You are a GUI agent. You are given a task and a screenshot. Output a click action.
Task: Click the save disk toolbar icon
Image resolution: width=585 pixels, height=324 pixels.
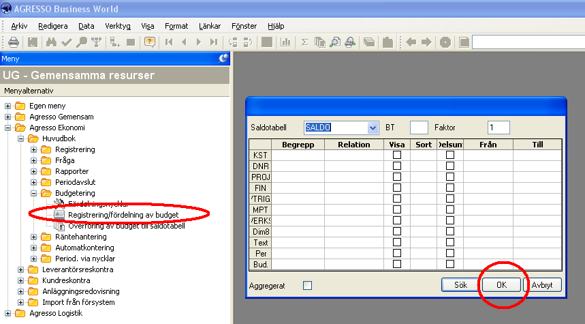coord(33,42)
